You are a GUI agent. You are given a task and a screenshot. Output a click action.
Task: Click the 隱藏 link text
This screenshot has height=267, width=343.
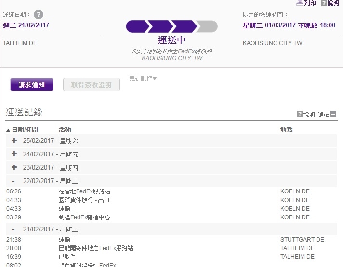[323, 114]
